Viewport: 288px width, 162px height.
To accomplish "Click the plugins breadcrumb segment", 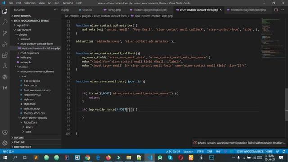I will [86, 16].
